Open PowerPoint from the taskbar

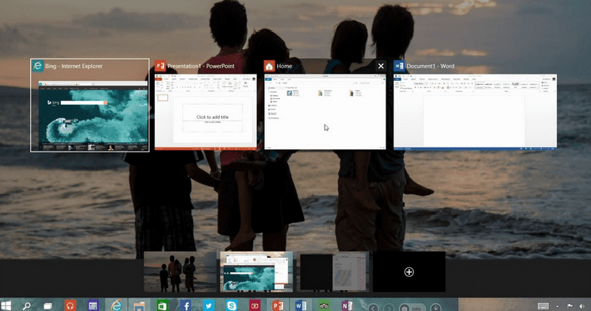coord(278,305)
